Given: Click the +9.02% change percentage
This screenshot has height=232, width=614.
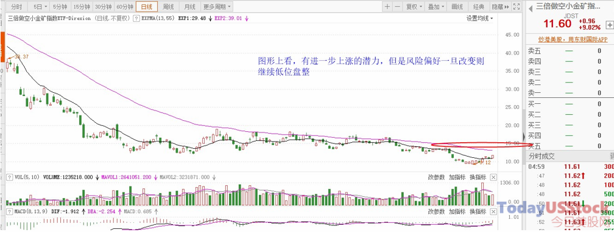Looking at the screenshot, I should 590,27.
